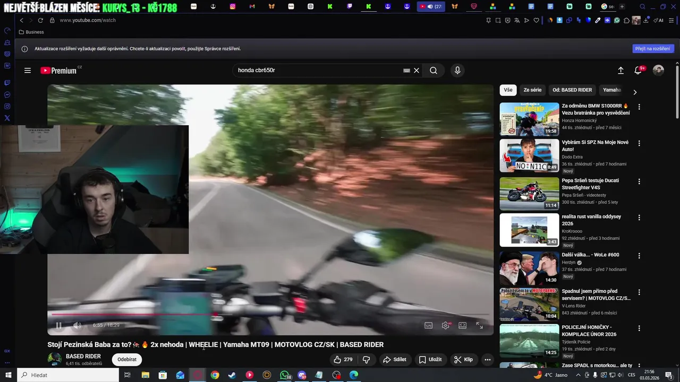Go back in browser
Viewport: 680px width, 382px height.
pyautogui.click(x=21, y=20)
